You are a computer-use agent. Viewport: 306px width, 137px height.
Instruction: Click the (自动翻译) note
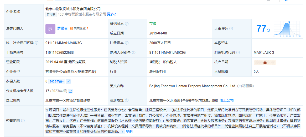(x=246, y=86)
